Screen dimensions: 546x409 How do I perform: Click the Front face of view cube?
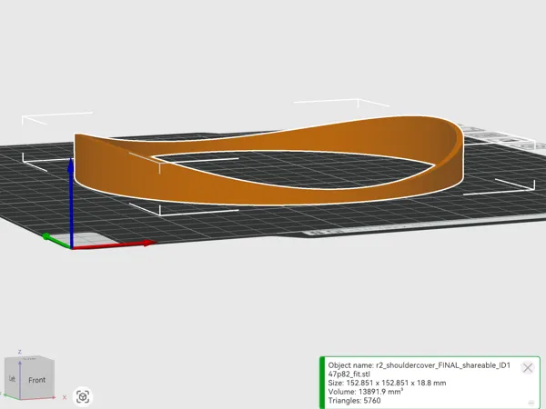tap(37, 380)
